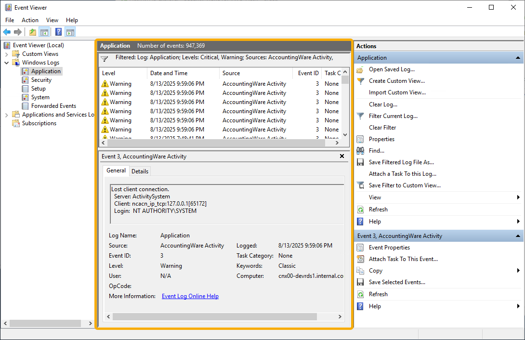Click Create Custom View action
This screenshot has height=340, width=525.
coord(397,81)
